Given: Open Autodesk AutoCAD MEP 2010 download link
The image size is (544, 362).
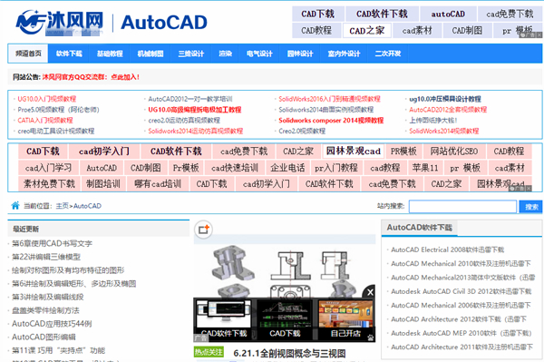Looking at the screenshot, I should [x=461, y=333].
